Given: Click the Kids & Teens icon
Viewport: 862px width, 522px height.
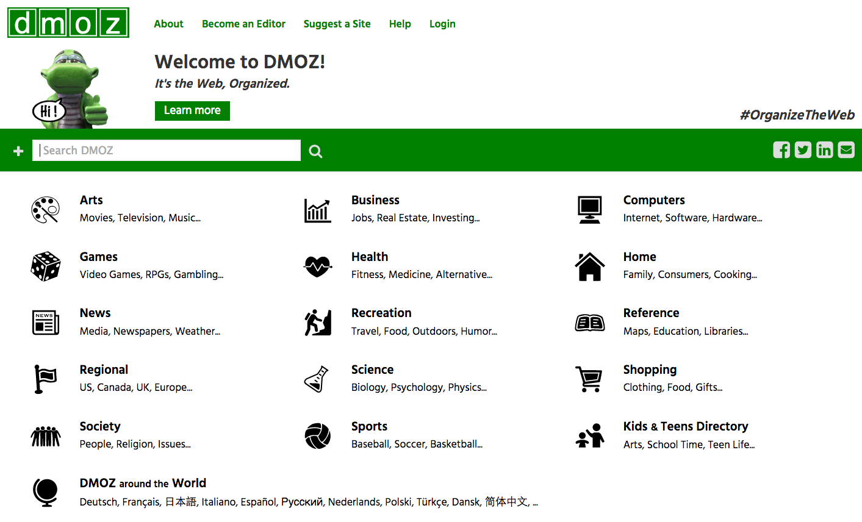Looking at the screenshot, I should click(590, 436).
